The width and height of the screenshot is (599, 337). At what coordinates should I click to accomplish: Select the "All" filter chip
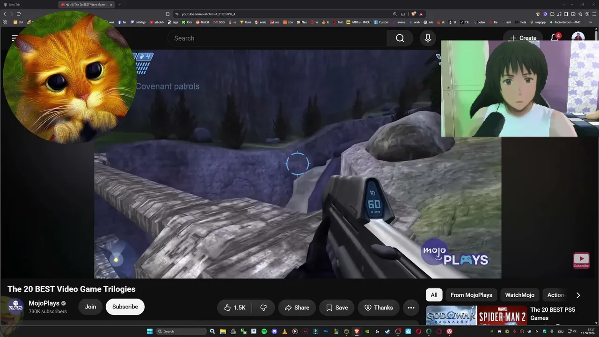pos(434,295)
